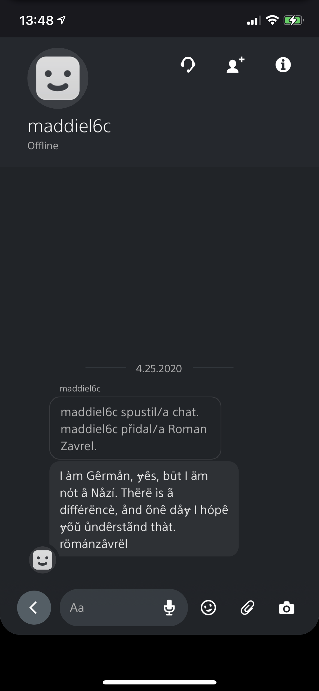Image resolution: width=319 pixels, height=691 pixels.
Task: Open the camera to send a photo
Action: coord(286,607)
